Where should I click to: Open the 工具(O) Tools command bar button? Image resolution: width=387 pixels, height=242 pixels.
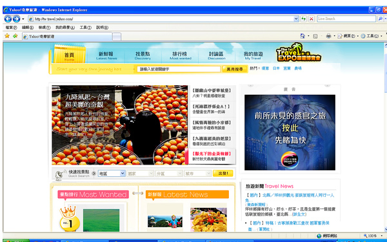click(372, 36)
